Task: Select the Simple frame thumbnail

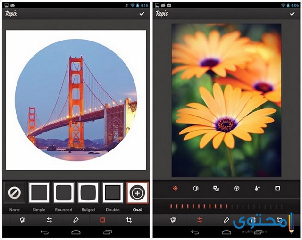Action: 39,192
